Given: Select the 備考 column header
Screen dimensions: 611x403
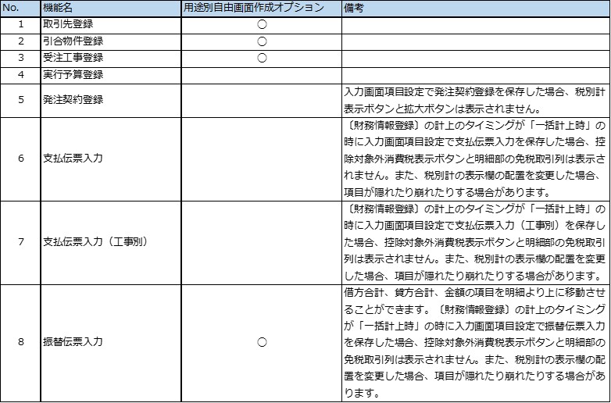Looking at the screenshot, I should pyautogui.click(x=354, y=9).
